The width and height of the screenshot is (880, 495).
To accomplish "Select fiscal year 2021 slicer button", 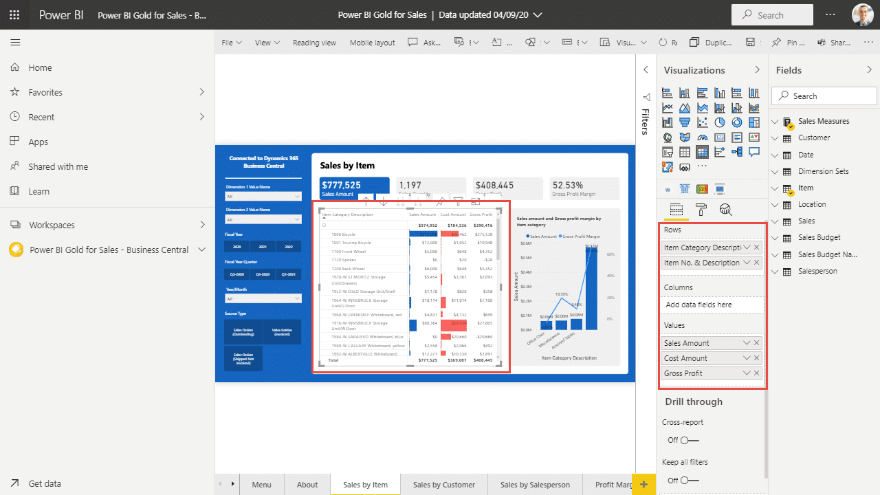I will pos(263,246).
